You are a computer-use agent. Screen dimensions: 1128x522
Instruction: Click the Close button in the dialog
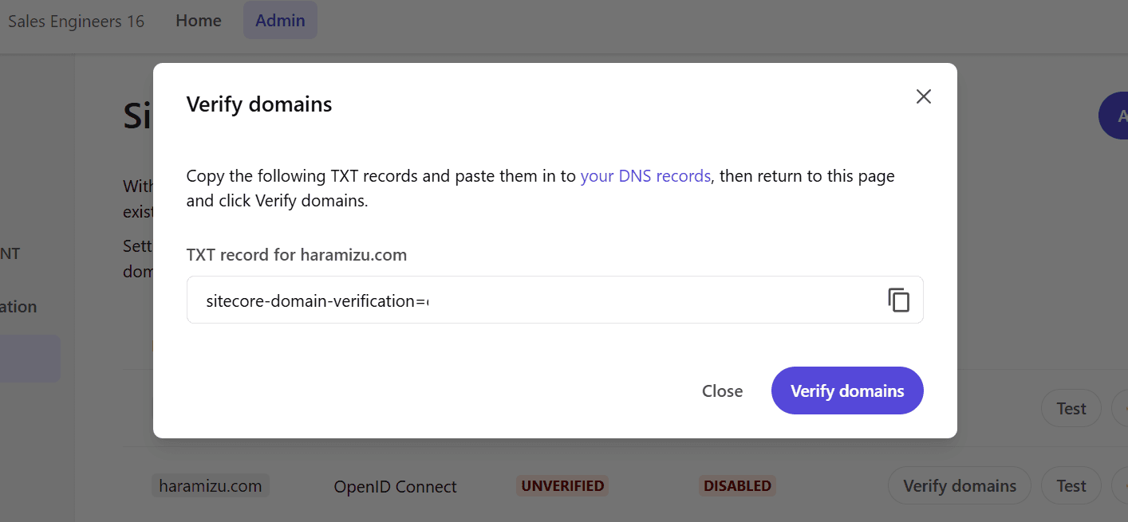722,391
